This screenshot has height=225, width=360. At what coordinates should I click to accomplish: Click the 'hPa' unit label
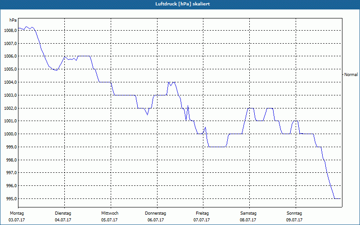point(13,20)
